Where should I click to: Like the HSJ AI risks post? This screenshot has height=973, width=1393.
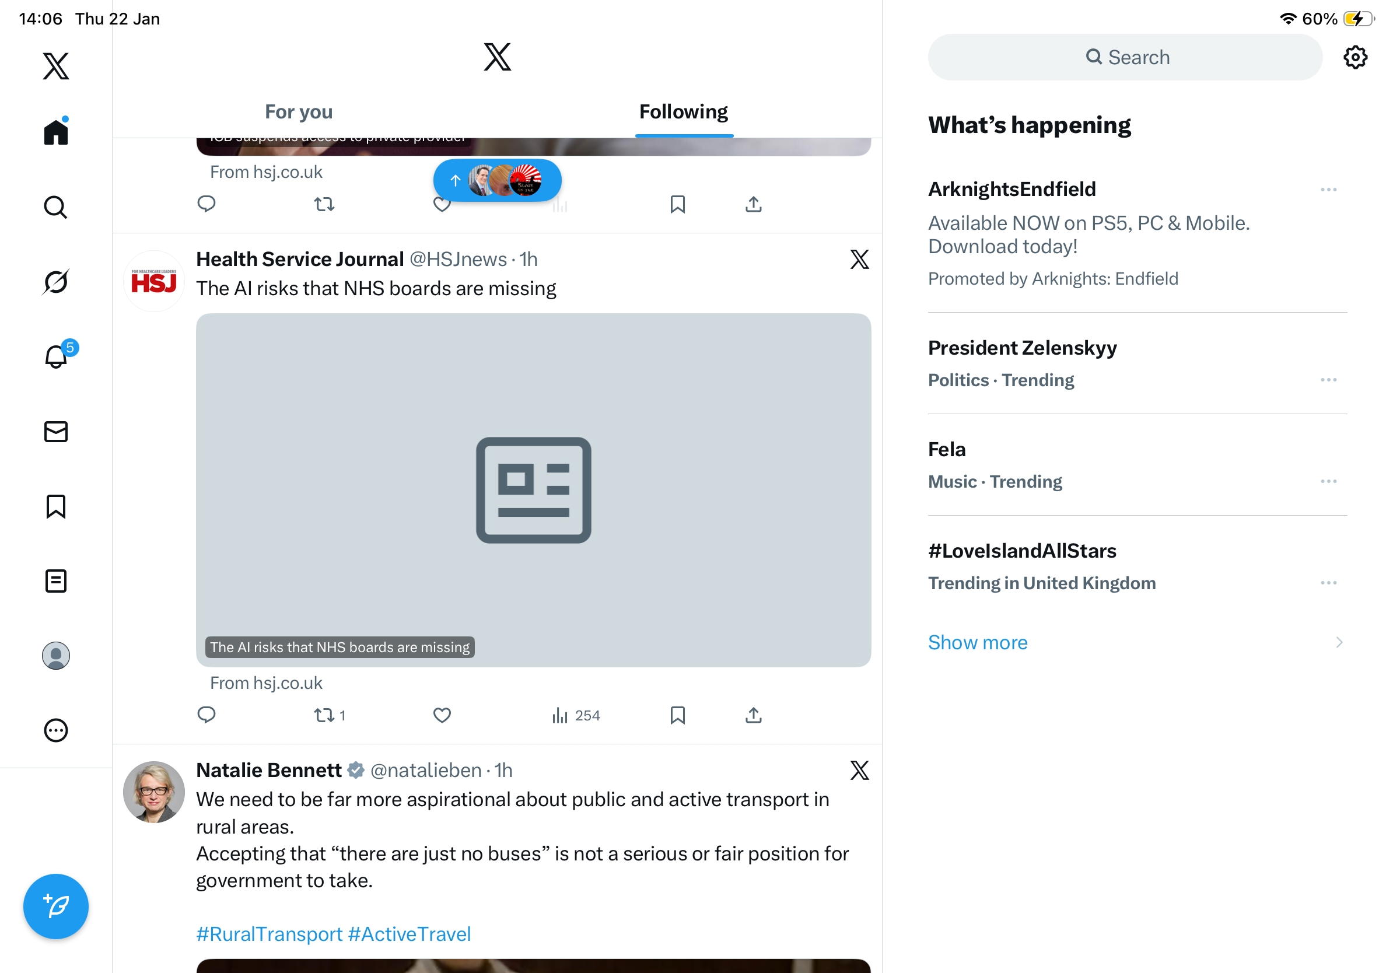442,715
